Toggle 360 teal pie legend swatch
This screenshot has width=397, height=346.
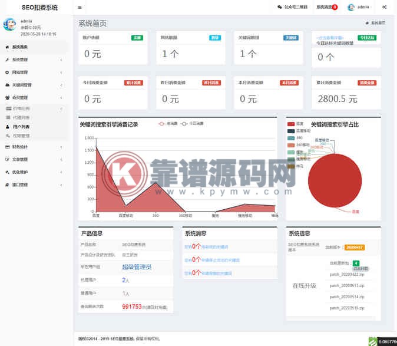click(x=291, y=138)
